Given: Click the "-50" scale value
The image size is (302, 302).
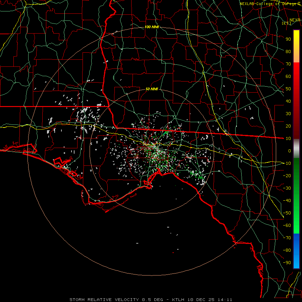Looking at the screenshot, I should point(287,213).
